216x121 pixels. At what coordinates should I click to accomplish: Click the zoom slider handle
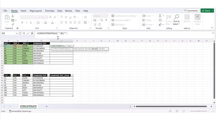198,111
